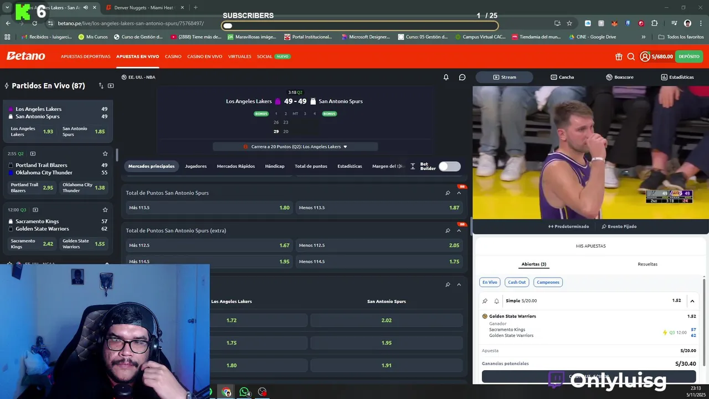The height and width of the screenshot is (399, 709).
Task: Bookmark this page with the star icon
Action: 569,23
